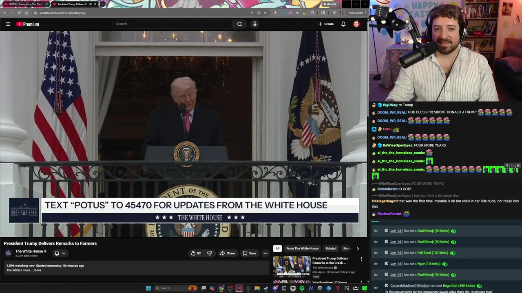Screen dimensions: 522x293
Task: Open the YouTube notifications bell
Action: coord(343,24)
